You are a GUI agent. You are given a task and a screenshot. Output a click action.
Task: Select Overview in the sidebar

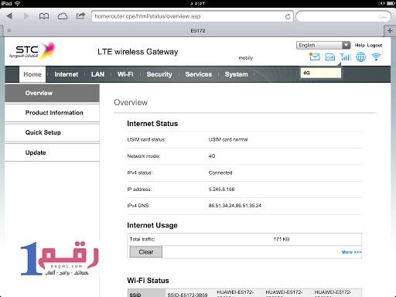tap(52, 93)
